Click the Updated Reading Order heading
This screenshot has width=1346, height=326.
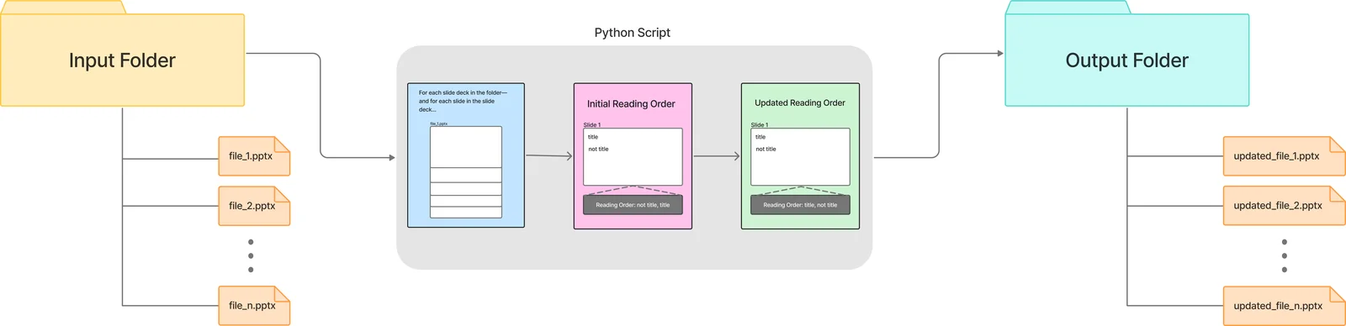[x=800, y=103]
